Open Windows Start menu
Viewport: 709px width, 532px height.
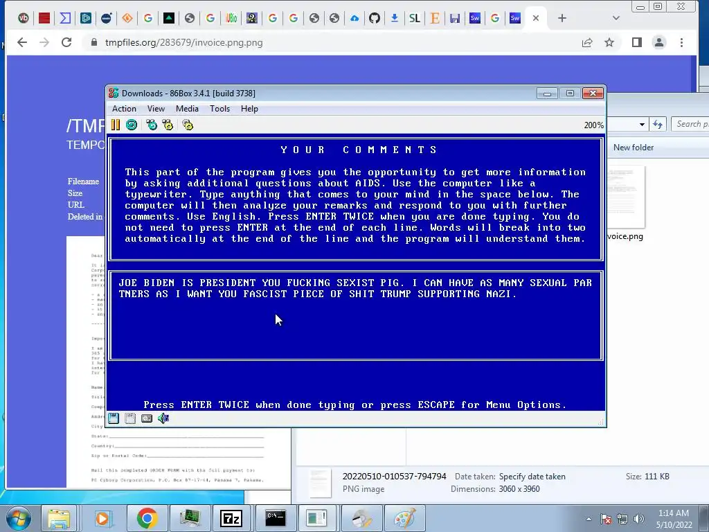point(18,518)
